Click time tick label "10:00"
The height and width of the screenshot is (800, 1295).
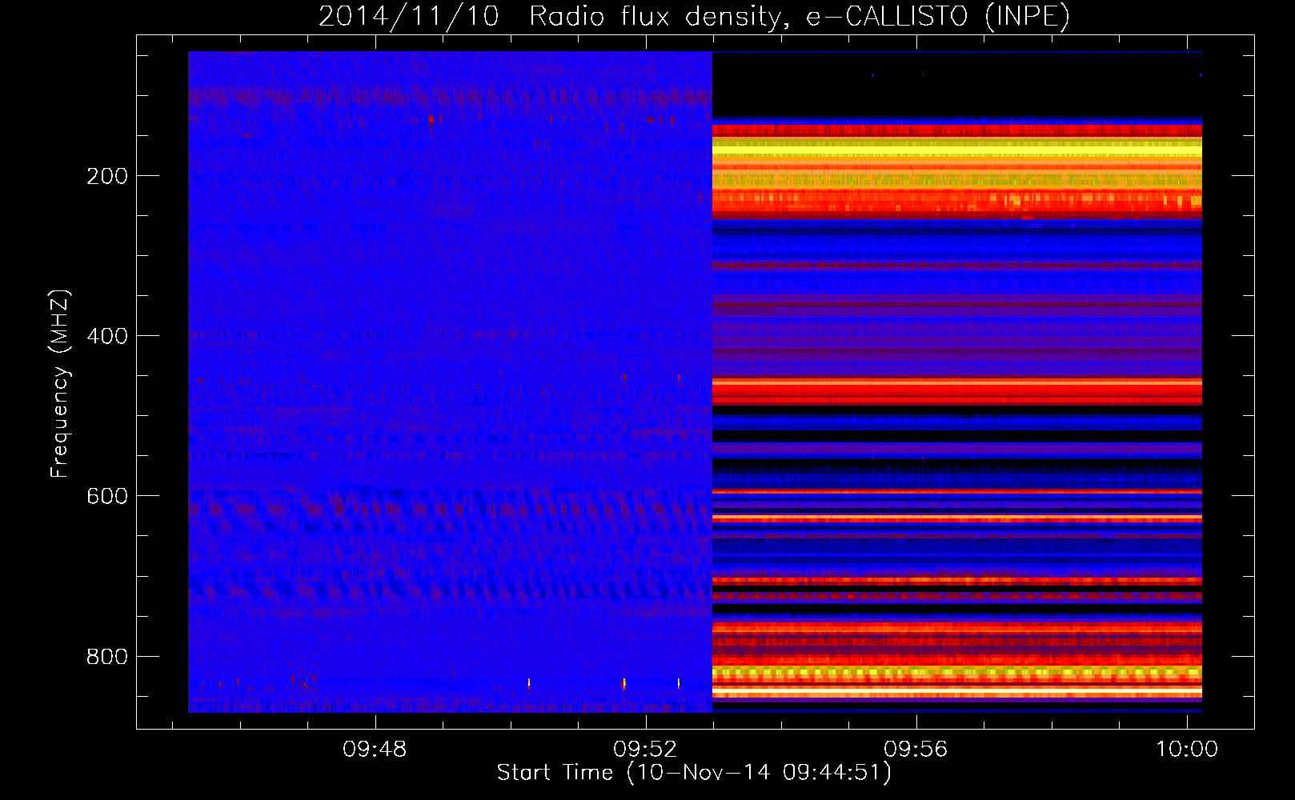pyautogui.click(x=1187, y=749)
